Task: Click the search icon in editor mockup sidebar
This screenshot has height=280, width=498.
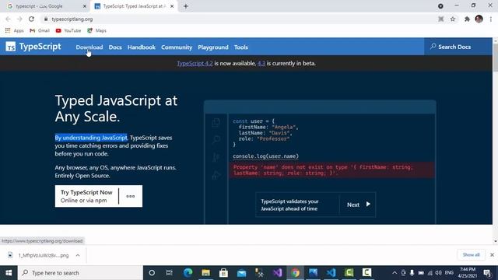Action: (216, 139)
